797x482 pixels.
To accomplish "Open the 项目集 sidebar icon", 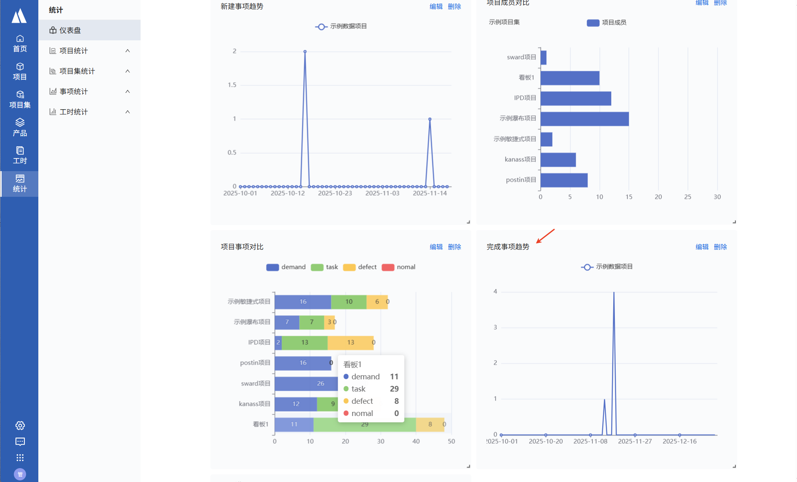I will tap(20, 99).
